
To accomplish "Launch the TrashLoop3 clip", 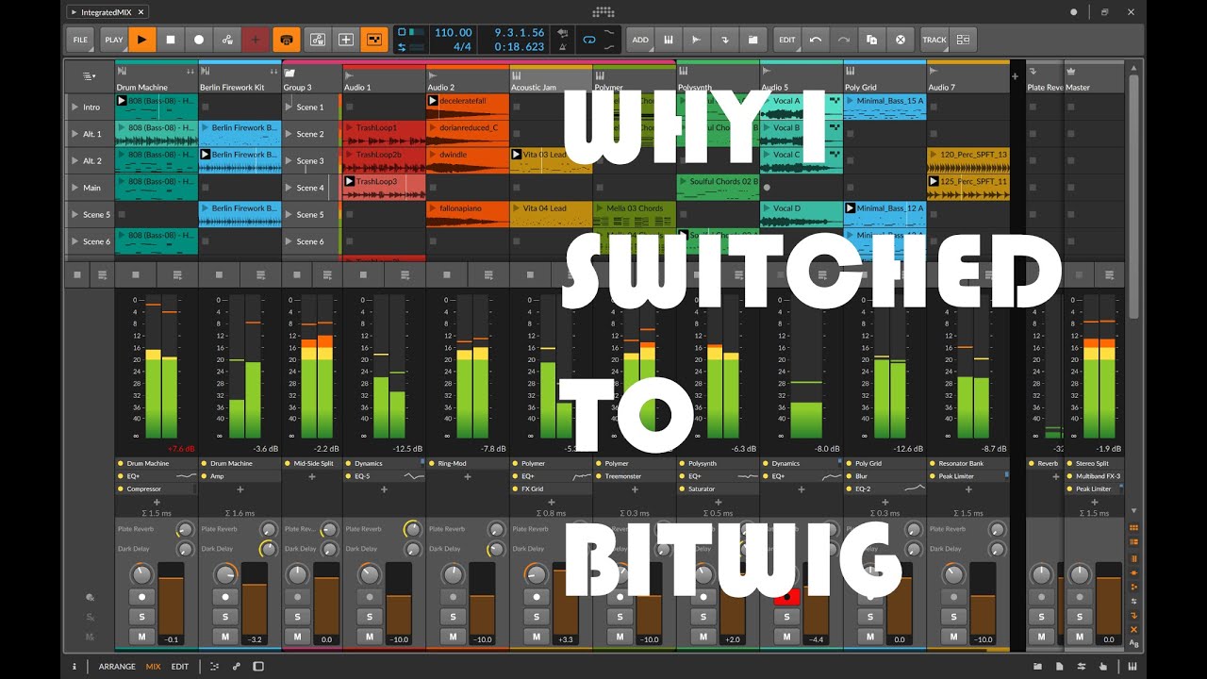I will tap(350, 181).
